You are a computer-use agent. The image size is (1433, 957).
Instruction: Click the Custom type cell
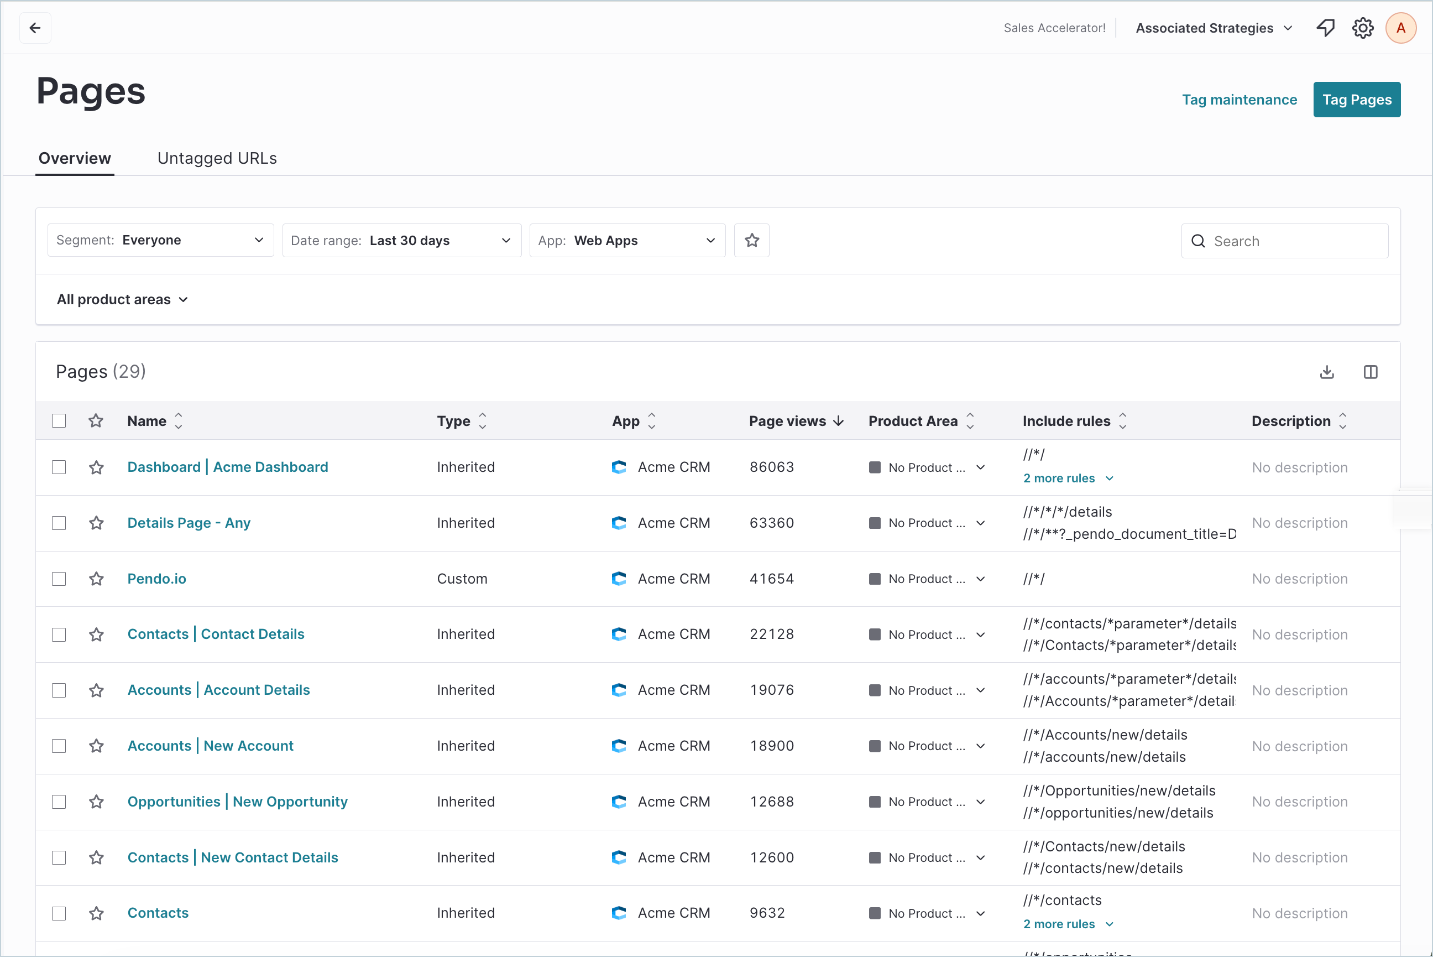point(462,579)
